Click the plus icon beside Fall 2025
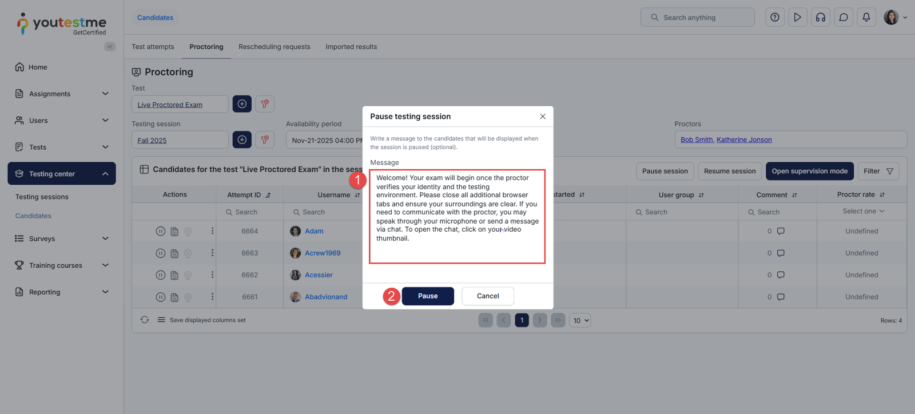Image resolution: width=915 pixels, height=414 pixels. point(242,140)
